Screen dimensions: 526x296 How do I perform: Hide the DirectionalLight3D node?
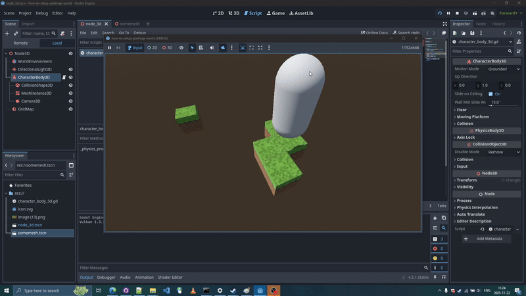(71, 69)
